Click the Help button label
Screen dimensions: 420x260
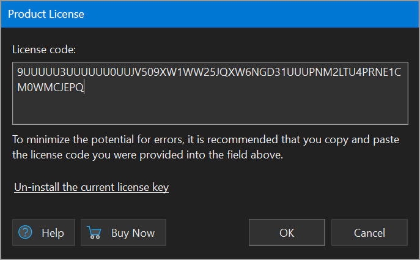click(x=53, y=232)
